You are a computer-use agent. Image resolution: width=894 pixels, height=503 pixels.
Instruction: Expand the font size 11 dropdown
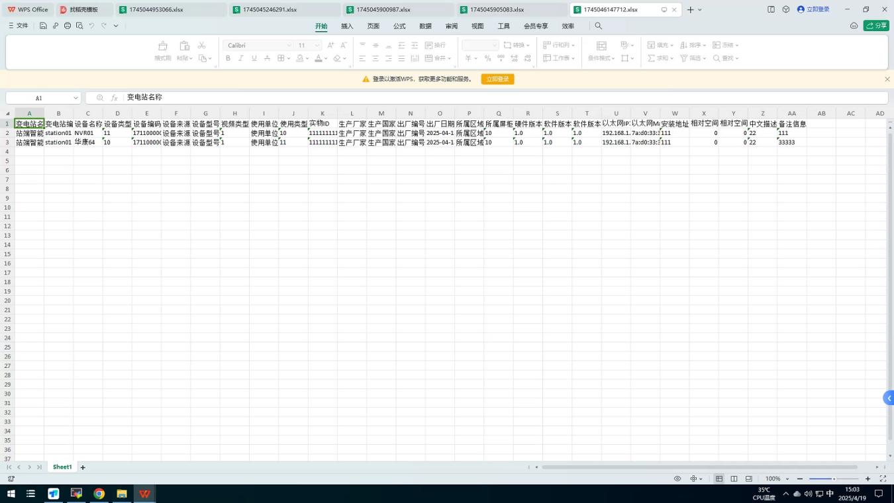coord(317,45)
